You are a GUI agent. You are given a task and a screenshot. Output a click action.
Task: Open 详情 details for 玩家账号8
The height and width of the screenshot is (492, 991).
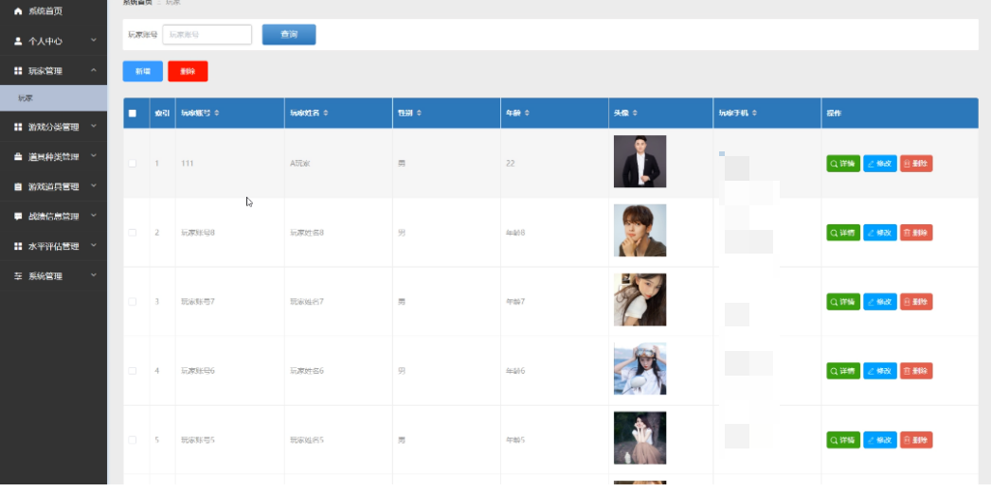tap(843, 233)
